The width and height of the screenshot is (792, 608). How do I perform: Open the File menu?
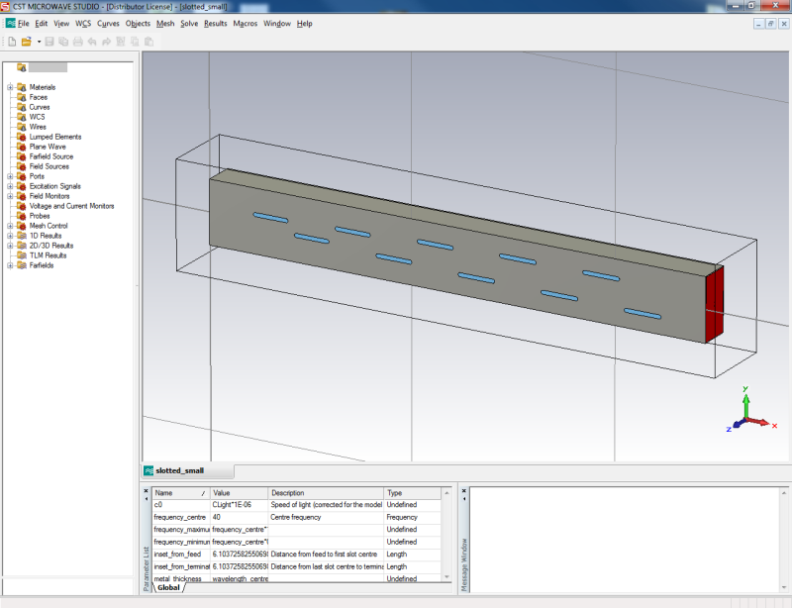[x=23, y=23]
